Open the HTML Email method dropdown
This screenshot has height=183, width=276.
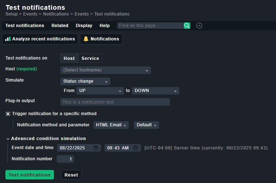(111, 125)
